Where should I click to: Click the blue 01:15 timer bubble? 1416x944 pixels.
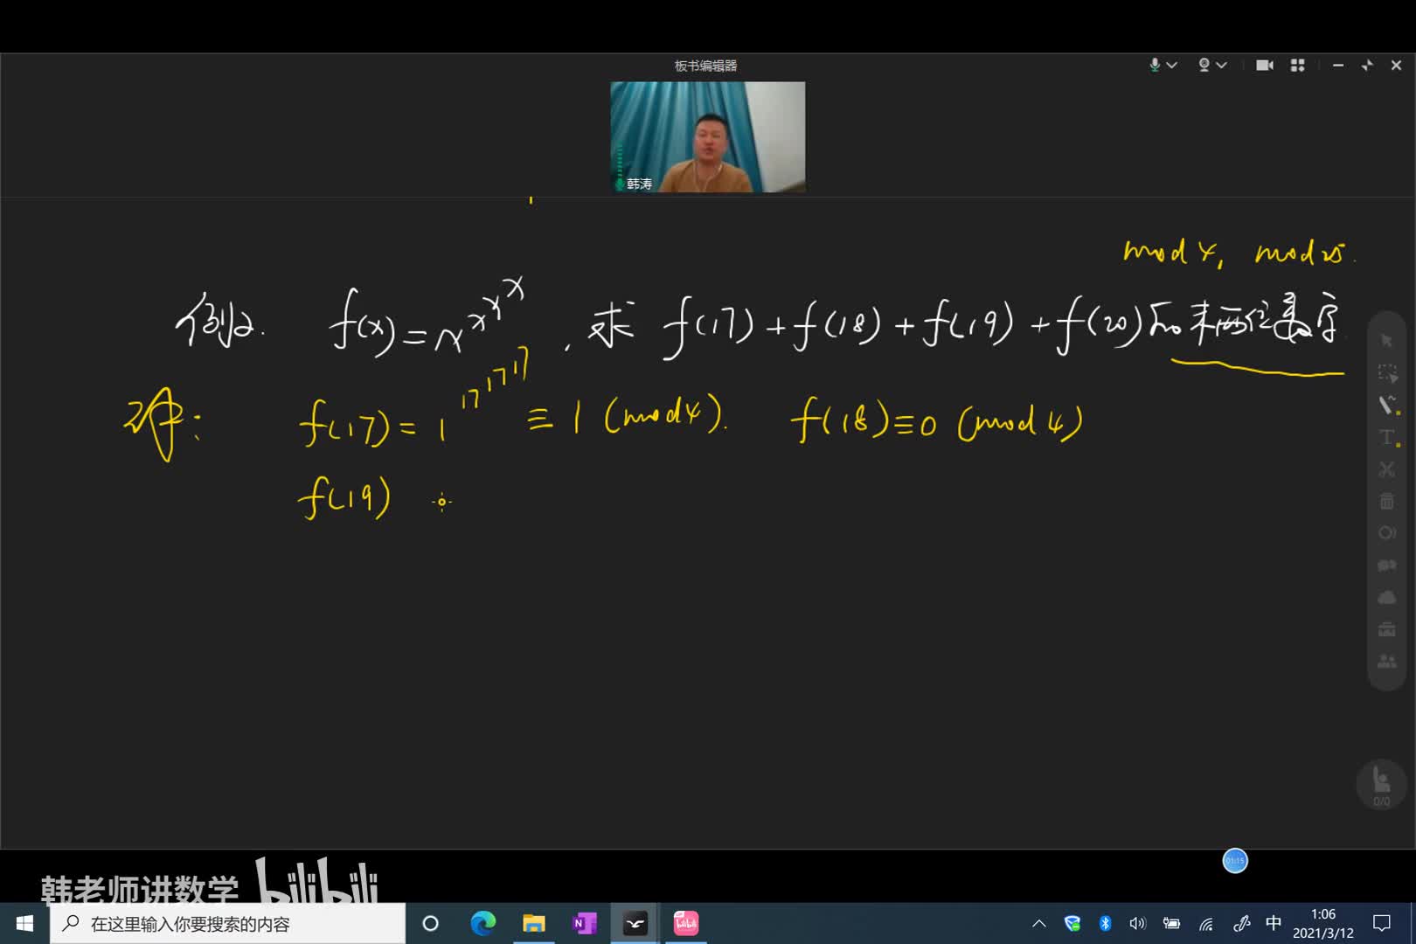coord(1235,861)
